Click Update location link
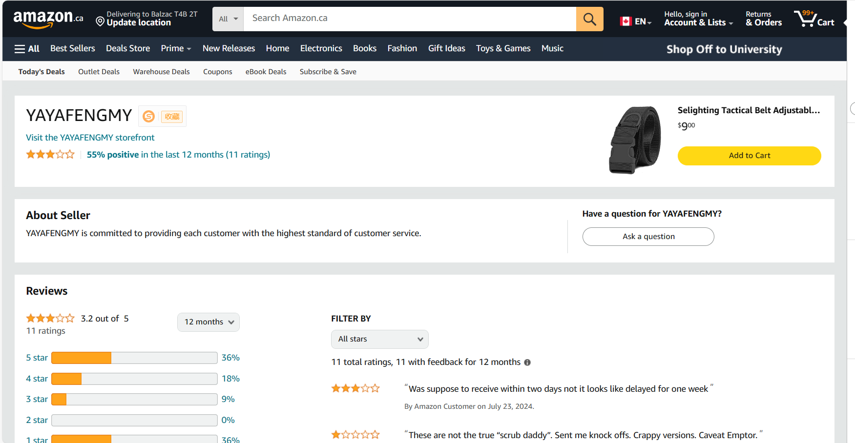Screen dimensions: 855x443 (x=139, y=22)
